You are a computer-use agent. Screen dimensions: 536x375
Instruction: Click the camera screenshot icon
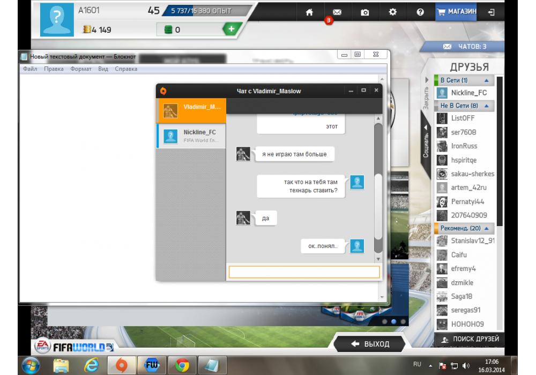click(x=365, y=12)
